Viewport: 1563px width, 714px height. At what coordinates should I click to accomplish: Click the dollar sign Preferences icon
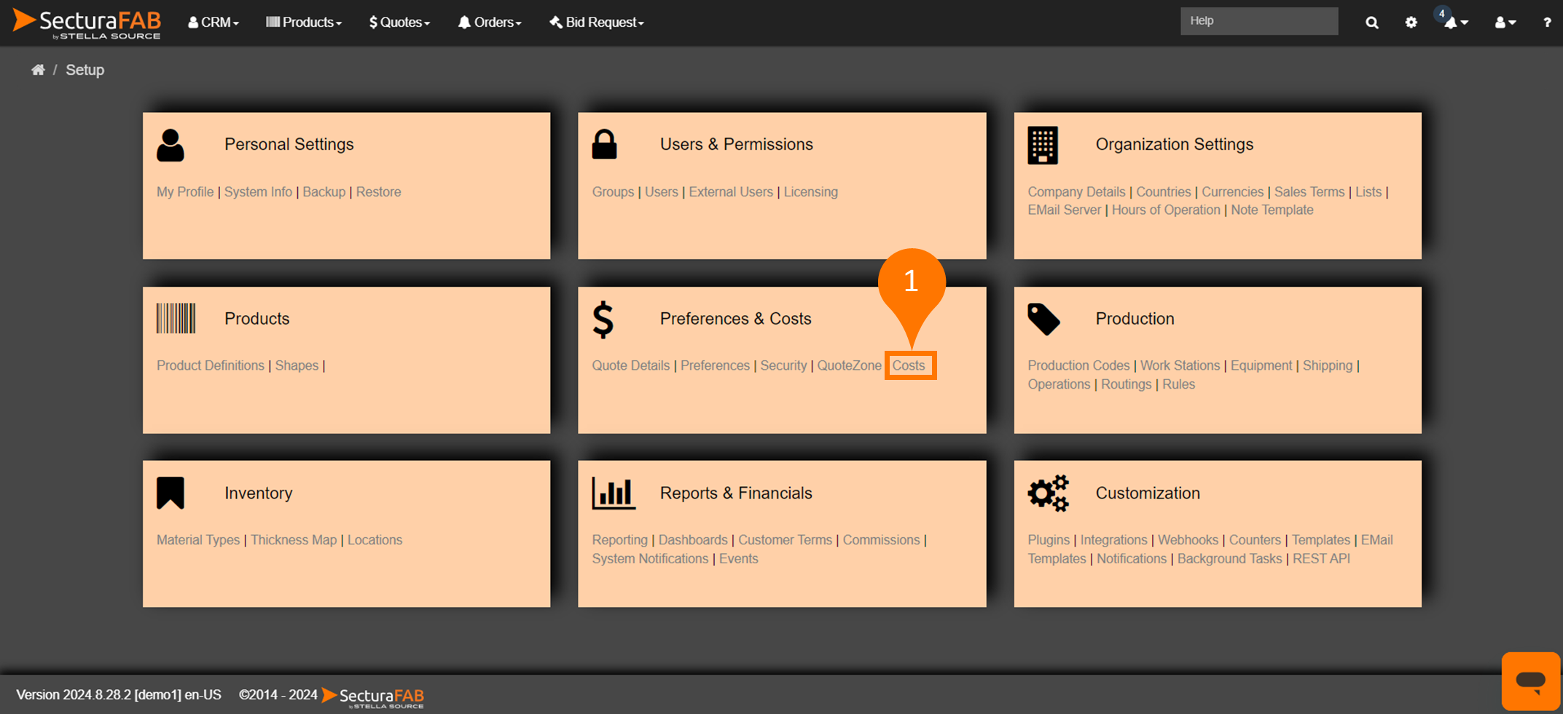[603, 320]
